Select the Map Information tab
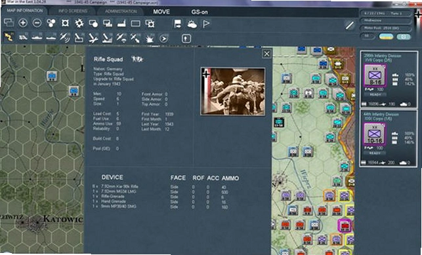422x255 pixels. point(24,10)
